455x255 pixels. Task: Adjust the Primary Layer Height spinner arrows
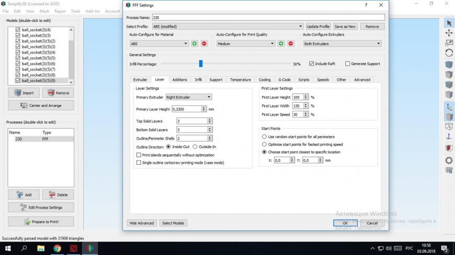pyautogui.click(x=204, y=109)
